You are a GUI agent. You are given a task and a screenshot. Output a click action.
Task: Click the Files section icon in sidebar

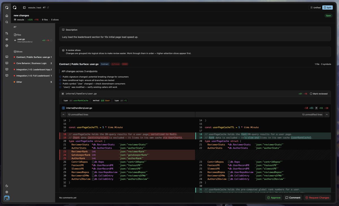click(15, 35)
